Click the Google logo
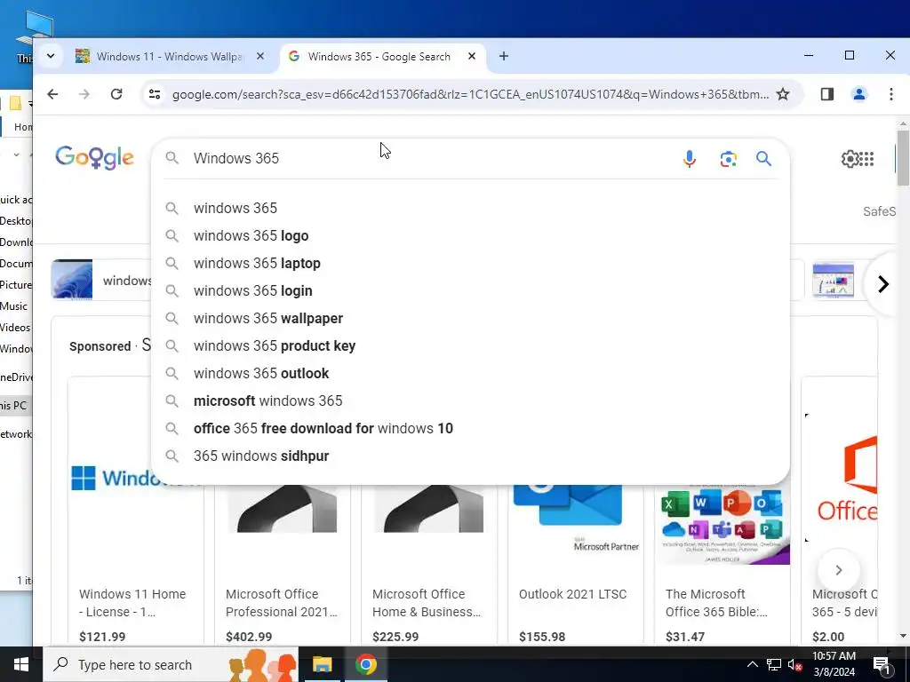910x682 pixels. pos(94,158)
